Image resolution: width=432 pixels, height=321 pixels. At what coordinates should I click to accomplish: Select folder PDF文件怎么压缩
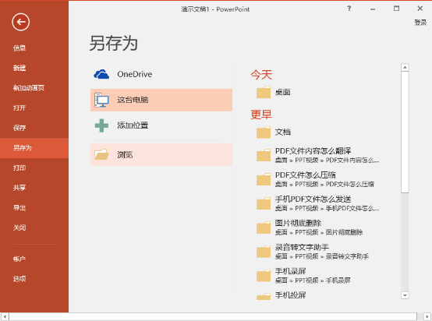(305, 175)
